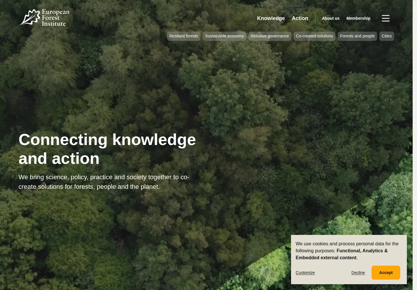The width and height of the screenshot is (417, 290).
Task: Choose the Sustainable economy tag
Action: coord(224,36)
